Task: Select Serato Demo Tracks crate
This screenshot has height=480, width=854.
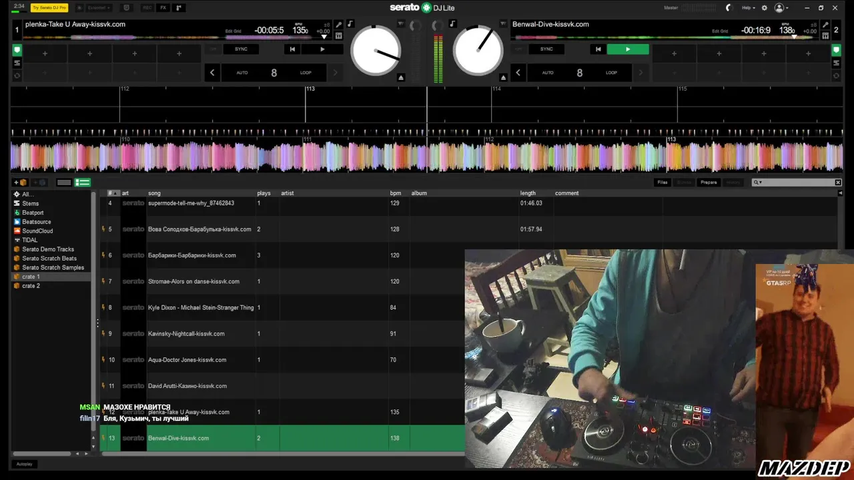Action: coord(48,249)
